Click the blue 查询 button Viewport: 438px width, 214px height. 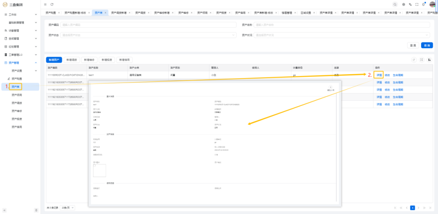click(x=427, y=45)
